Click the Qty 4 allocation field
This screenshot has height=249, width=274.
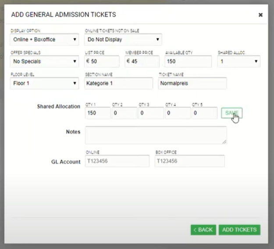click(178, 113)
